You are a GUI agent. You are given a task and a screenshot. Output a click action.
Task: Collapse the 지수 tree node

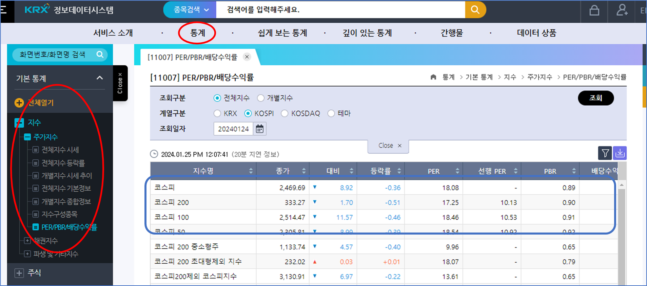point(19,123)
